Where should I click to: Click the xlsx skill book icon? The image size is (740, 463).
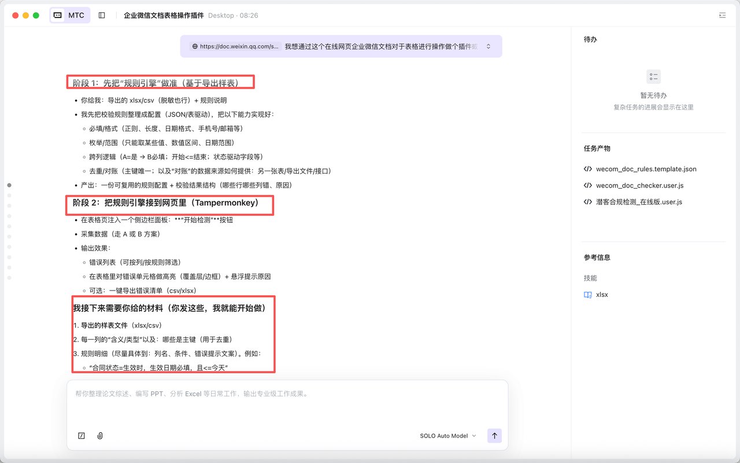pos(588,295)
